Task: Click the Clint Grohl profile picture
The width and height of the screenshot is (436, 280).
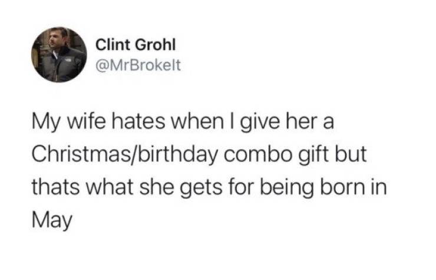Action: (x=58, y=55)
